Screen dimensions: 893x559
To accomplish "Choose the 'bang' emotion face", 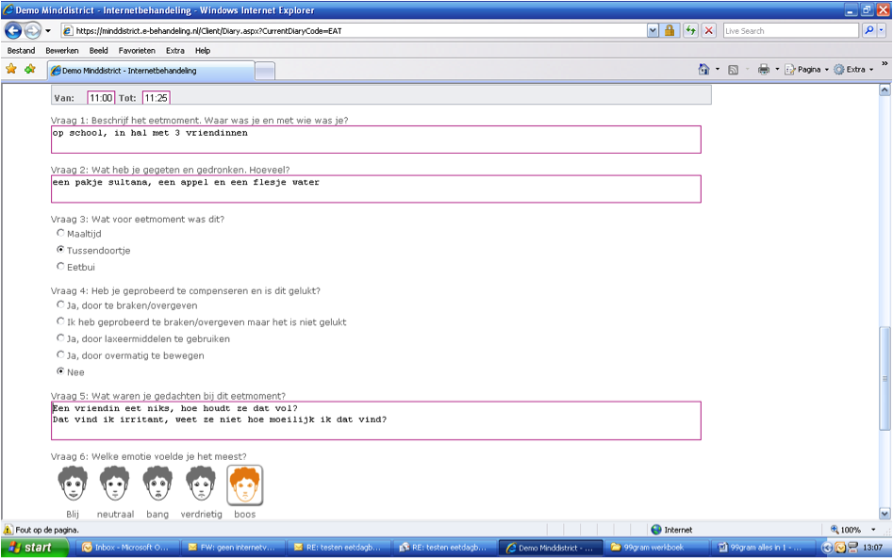I will (x=157, y=485).
